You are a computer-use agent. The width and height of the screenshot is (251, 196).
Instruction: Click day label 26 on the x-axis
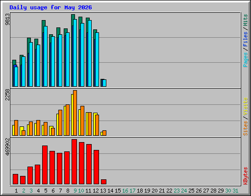[199, 191]
